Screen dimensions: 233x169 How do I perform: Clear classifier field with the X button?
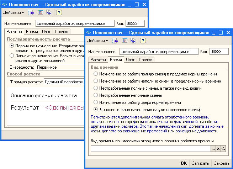click(x=218, y=148)
